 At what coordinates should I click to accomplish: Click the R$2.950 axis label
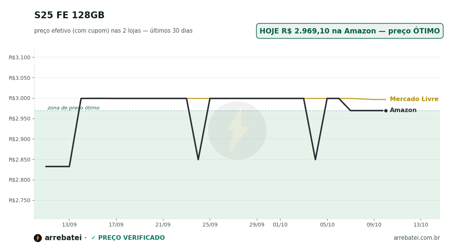tap(19, 119)
